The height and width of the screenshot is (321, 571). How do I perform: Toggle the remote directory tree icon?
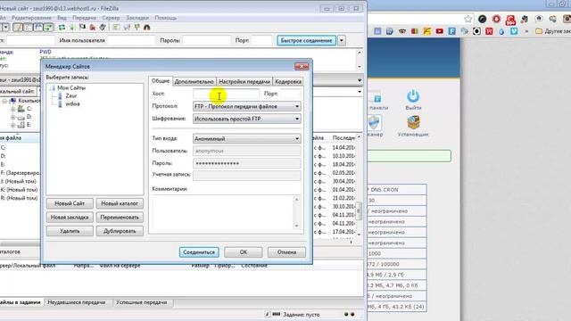point(37,28)
